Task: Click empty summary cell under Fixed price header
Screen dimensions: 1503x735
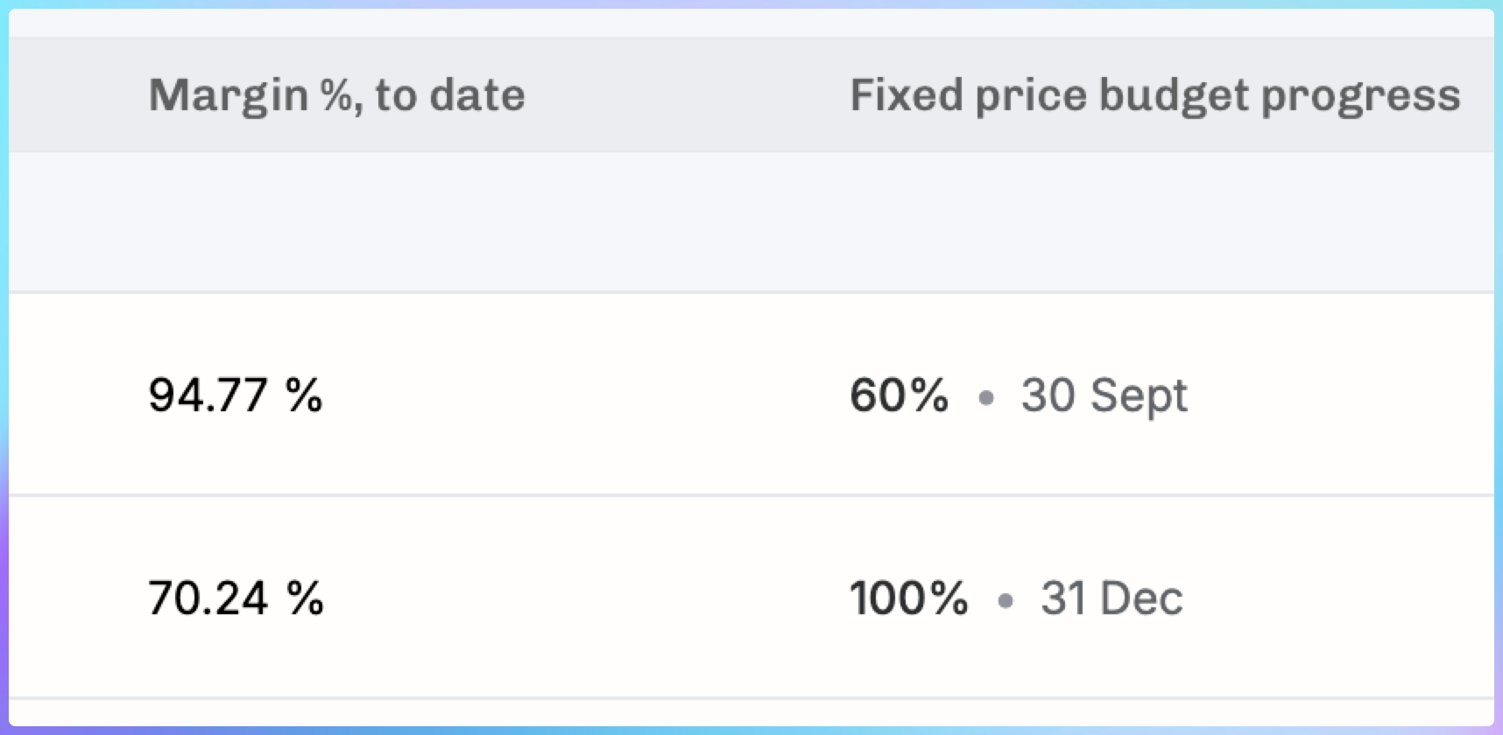Action: 1154,221
